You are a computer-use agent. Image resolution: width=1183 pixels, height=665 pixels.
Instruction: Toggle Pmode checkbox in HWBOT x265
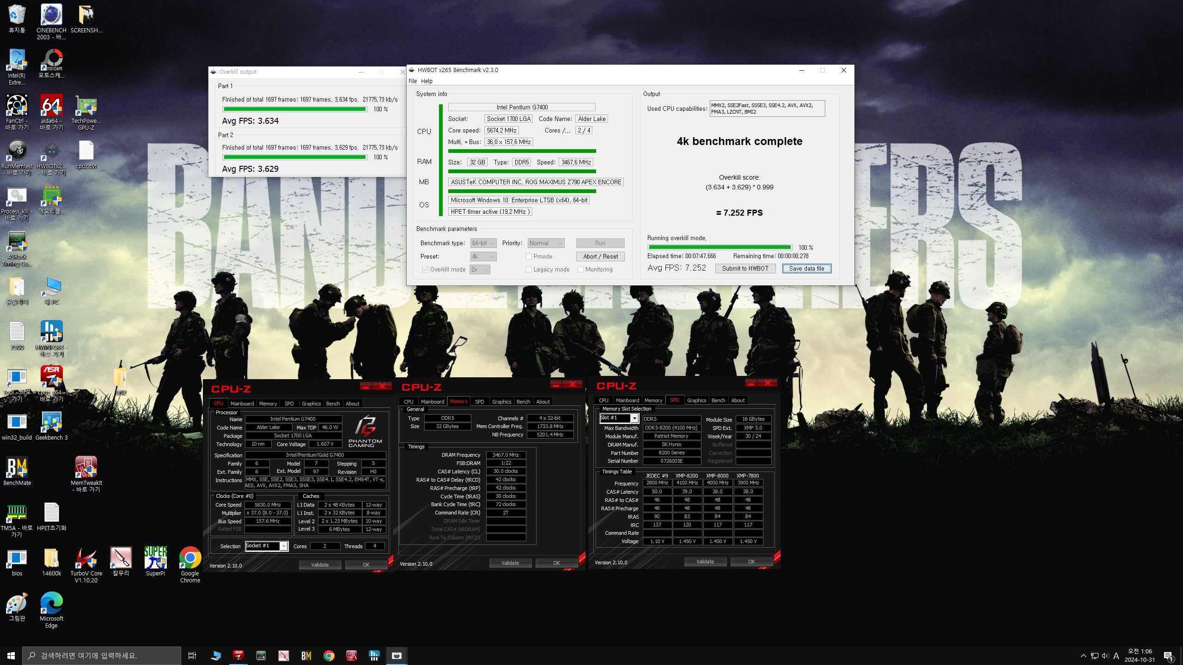pos(529,256)
